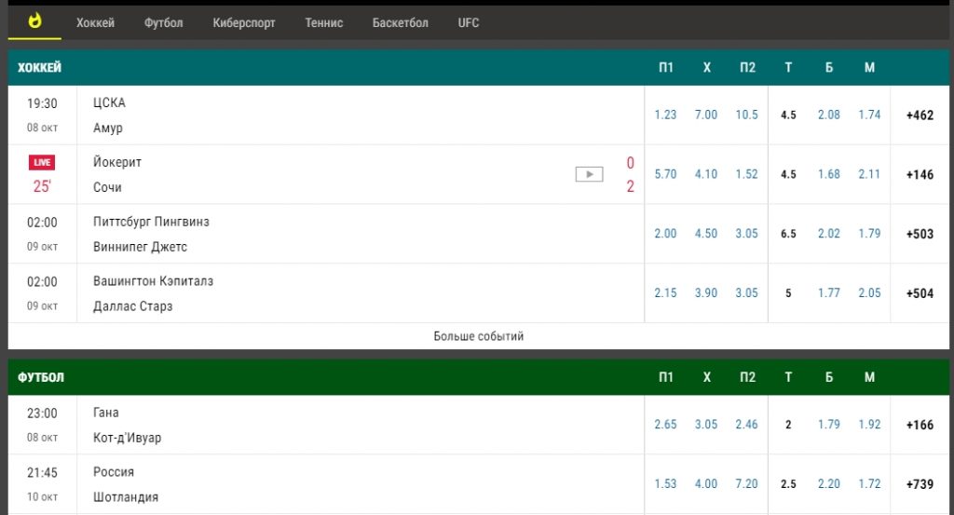This screenshot has height=515, width=954.
Task: Choose over 4.5 at 2.08 for ЦСКА–Амур
Action: (x=828, y=115)
